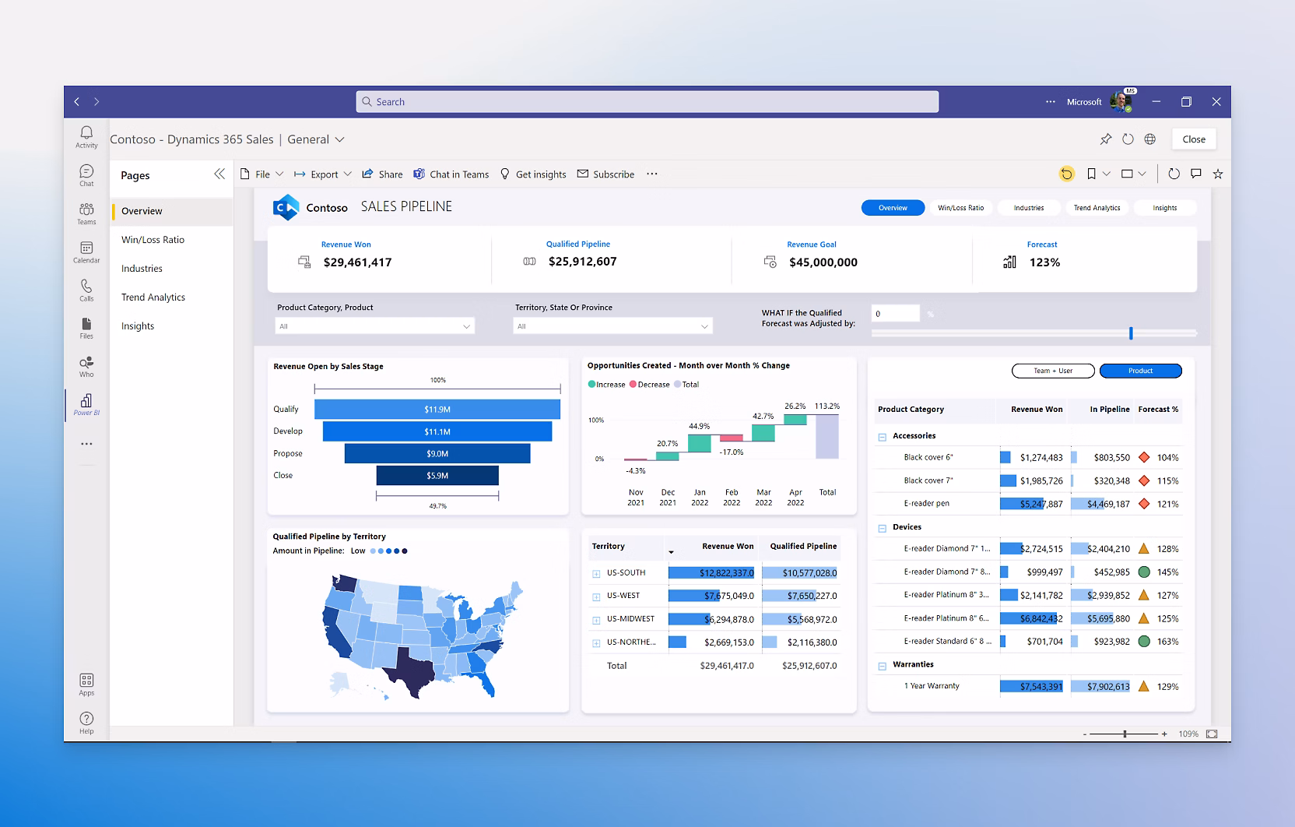Click the Chat in Teams button
The width and height of the screenshot is (1295, 827).
(451, 174)
